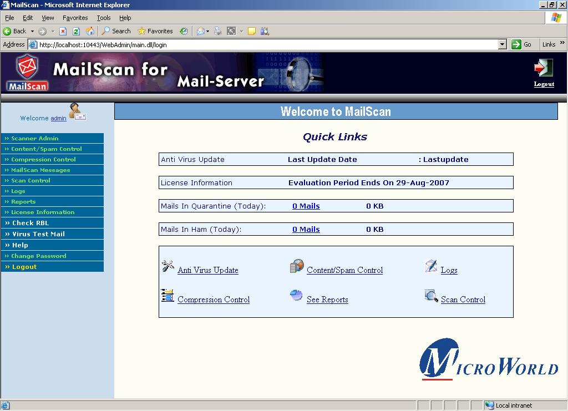Open the Edit menu

28,18
